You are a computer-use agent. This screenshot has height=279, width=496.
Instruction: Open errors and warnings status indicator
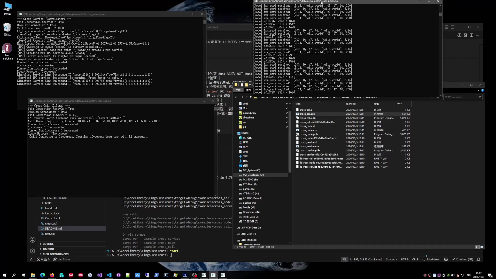(43, 259)
